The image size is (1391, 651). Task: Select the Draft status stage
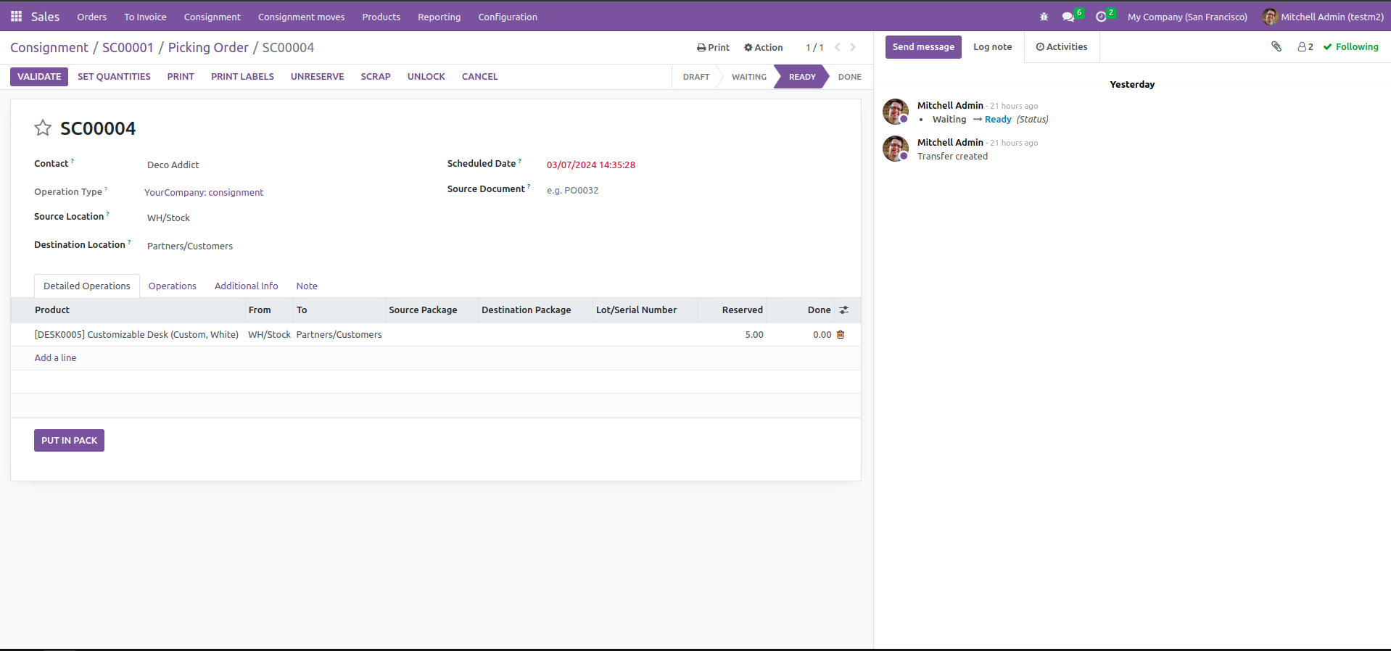coord(695,77)
